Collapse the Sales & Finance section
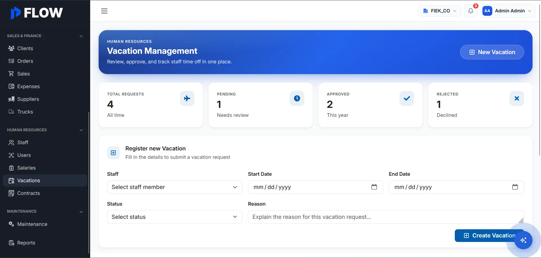Viewport: 541px width, 258px height. pyautogui.click(x=81, y=36)
